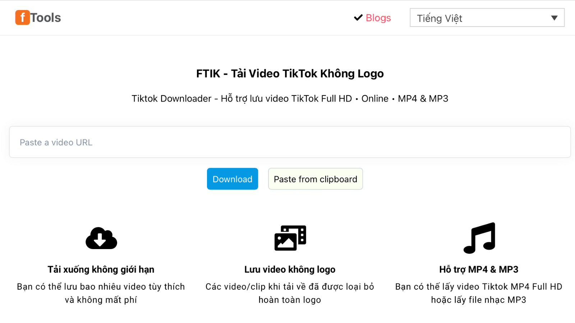Click the FTIK page title heading
Viewport: 575px width, 323px height.
coord(290,74)
